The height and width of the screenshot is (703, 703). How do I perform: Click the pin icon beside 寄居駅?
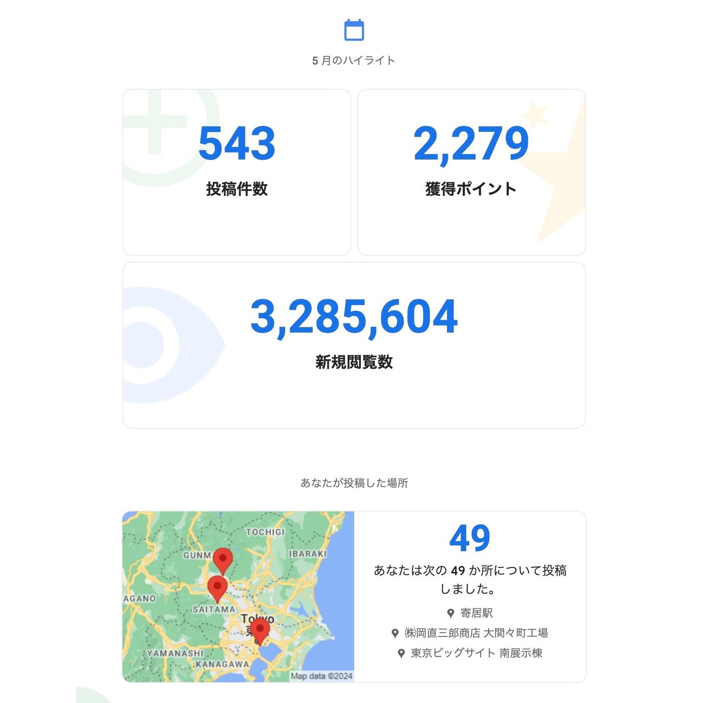click(450, 613)
